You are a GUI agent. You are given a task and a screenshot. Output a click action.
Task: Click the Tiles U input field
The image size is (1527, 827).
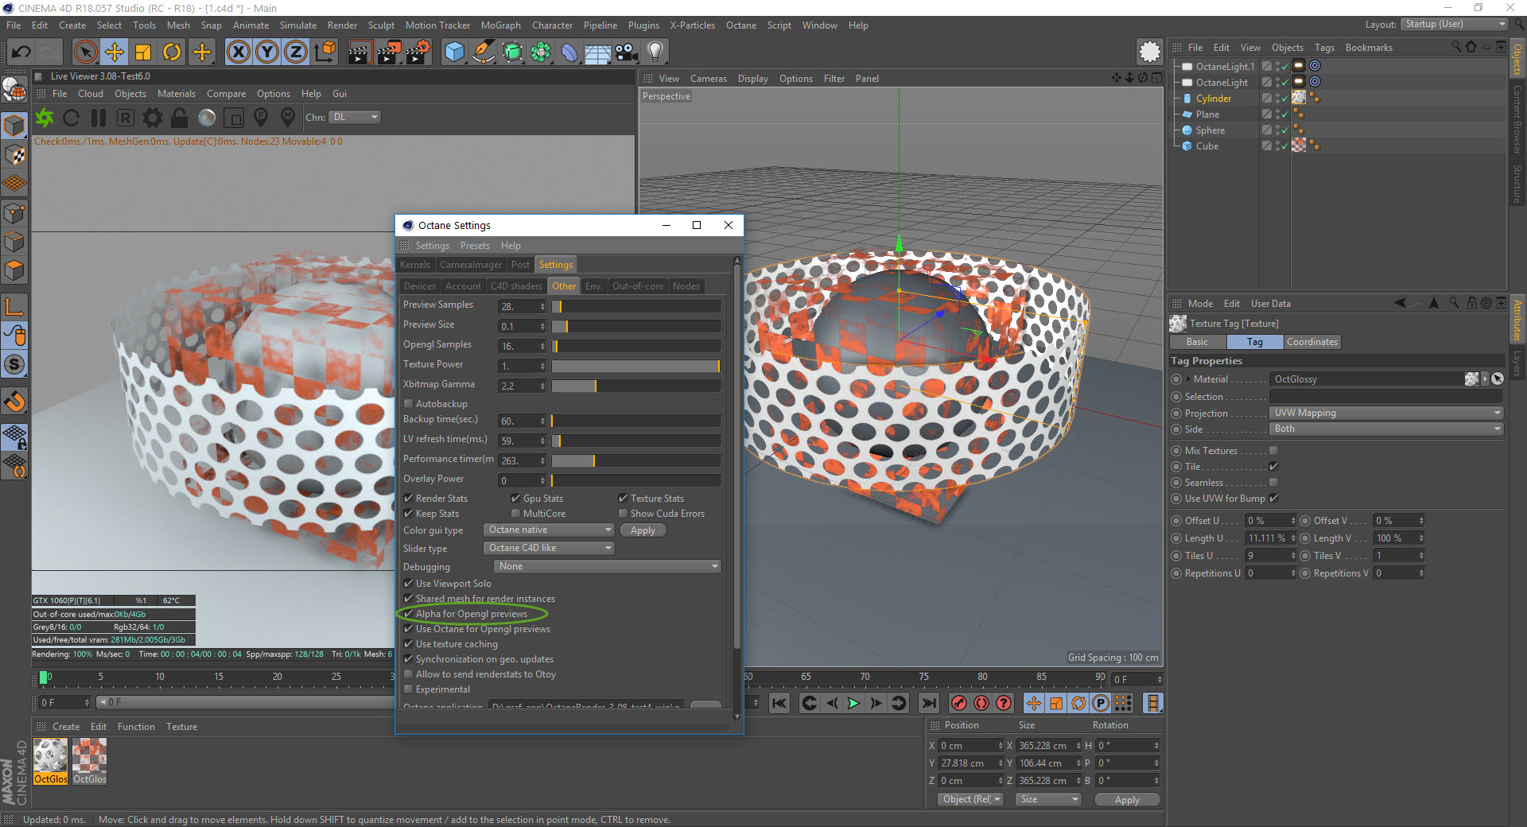(1268, 556)
